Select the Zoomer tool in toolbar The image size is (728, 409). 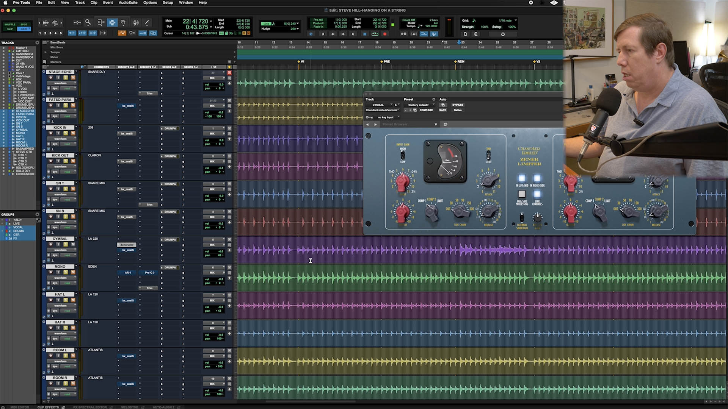pos(88,23)
